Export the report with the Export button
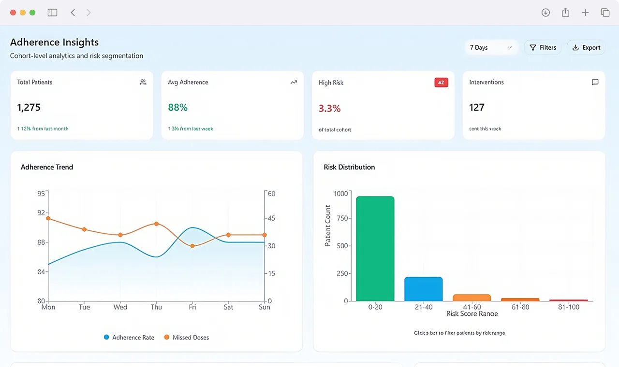Viewport: 619px width, 367px height. (586, 47)
